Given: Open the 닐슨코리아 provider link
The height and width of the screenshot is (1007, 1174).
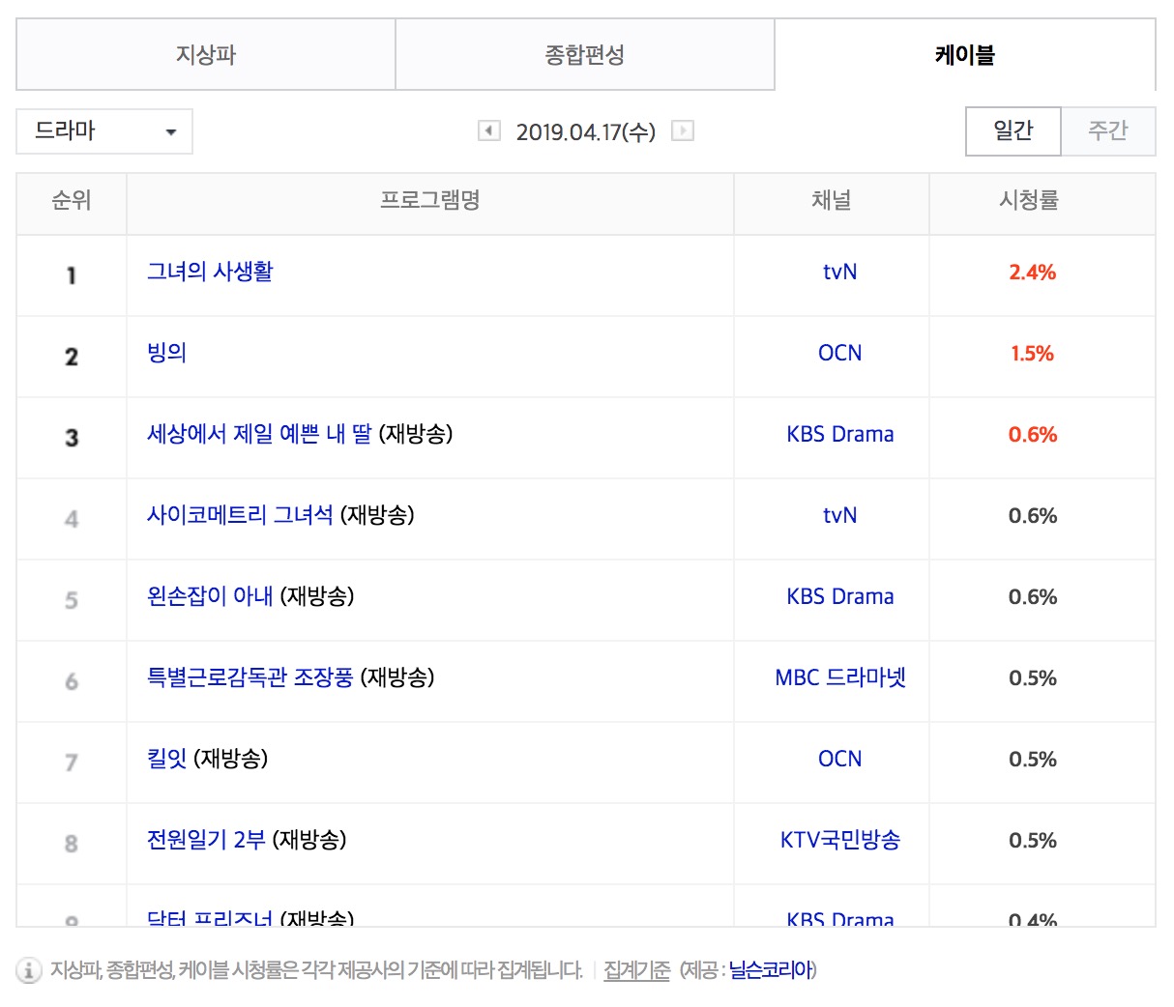Looking at the screenshot, I should pos(771,970).
